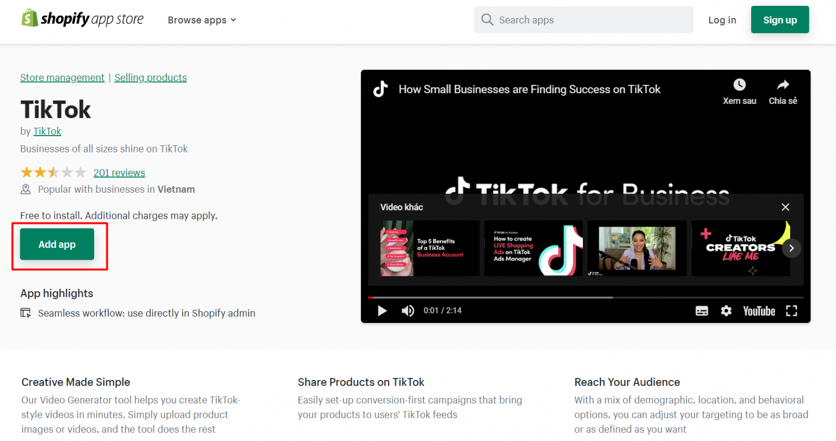Close the Video khác suggestions panel
This screenshot has width=836, height=441.
pyautogui.click(x=785, y=207)
